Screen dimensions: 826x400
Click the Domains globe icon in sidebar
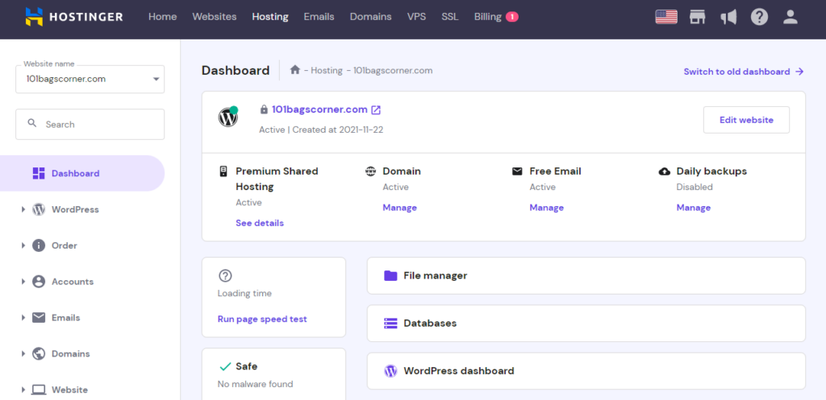tap(39, 354)
